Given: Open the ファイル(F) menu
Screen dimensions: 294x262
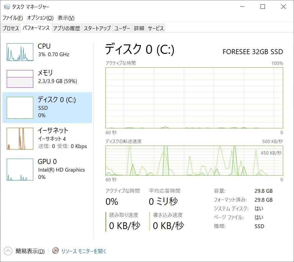Looking at the screenshot, I should pyautogui.click(x=13, y=18).
